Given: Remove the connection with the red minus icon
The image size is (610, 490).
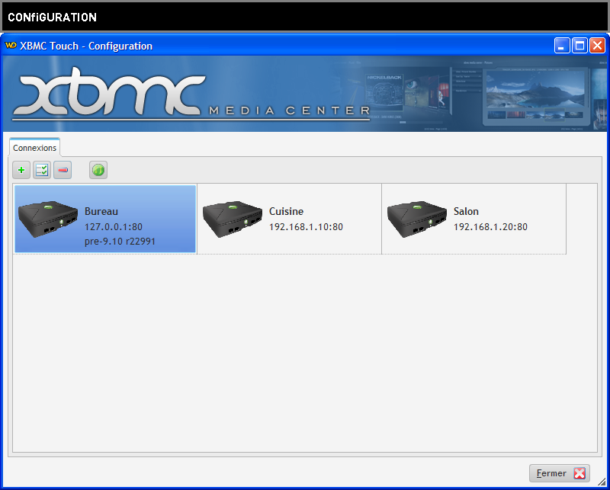Looking at the screenshot, I should pos(63,171).
